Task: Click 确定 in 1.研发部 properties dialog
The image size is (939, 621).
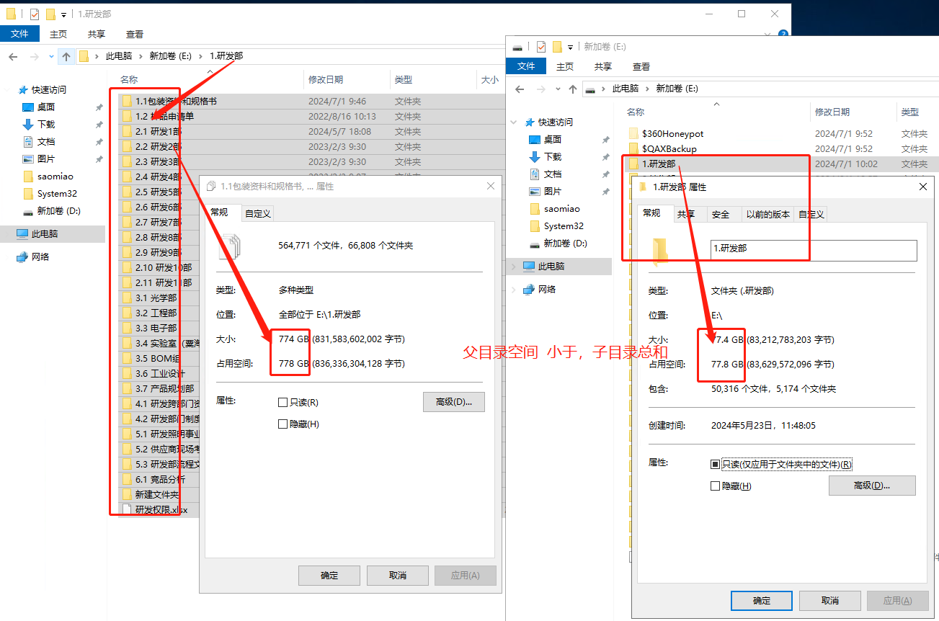Action: click(x=762, y=600)
